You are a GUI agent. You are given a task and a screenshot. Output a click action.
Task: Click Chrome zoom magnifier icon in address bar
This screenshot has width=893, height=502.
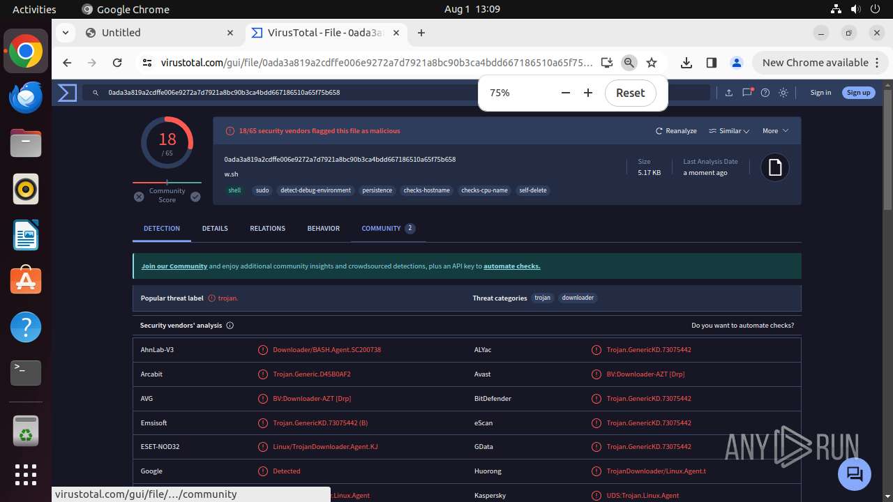[x=629, y=63]
